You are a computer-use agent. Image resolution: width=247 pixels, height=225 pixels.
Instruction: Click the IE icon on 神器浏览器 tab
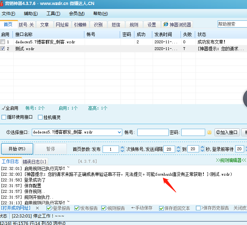[166, 24]
